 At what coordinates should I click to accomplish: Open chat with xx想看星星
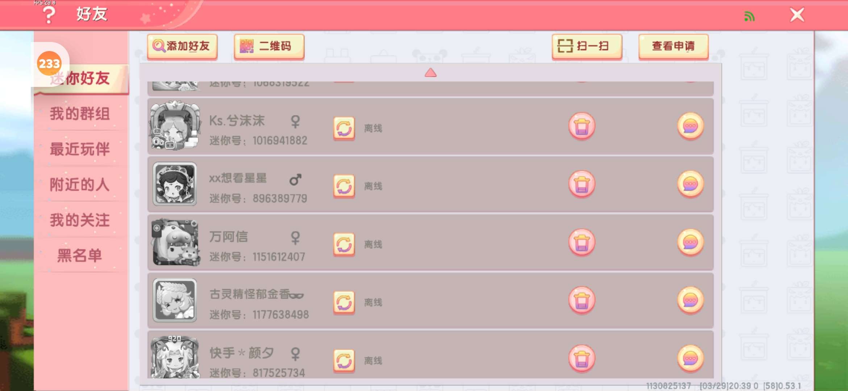[690, 184]
